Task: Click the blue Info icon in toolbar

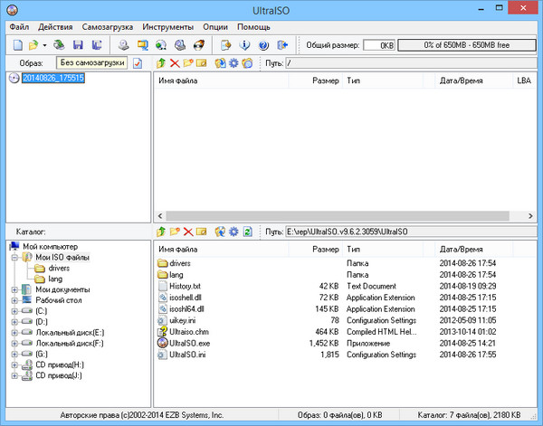Action: click(245, 44)
